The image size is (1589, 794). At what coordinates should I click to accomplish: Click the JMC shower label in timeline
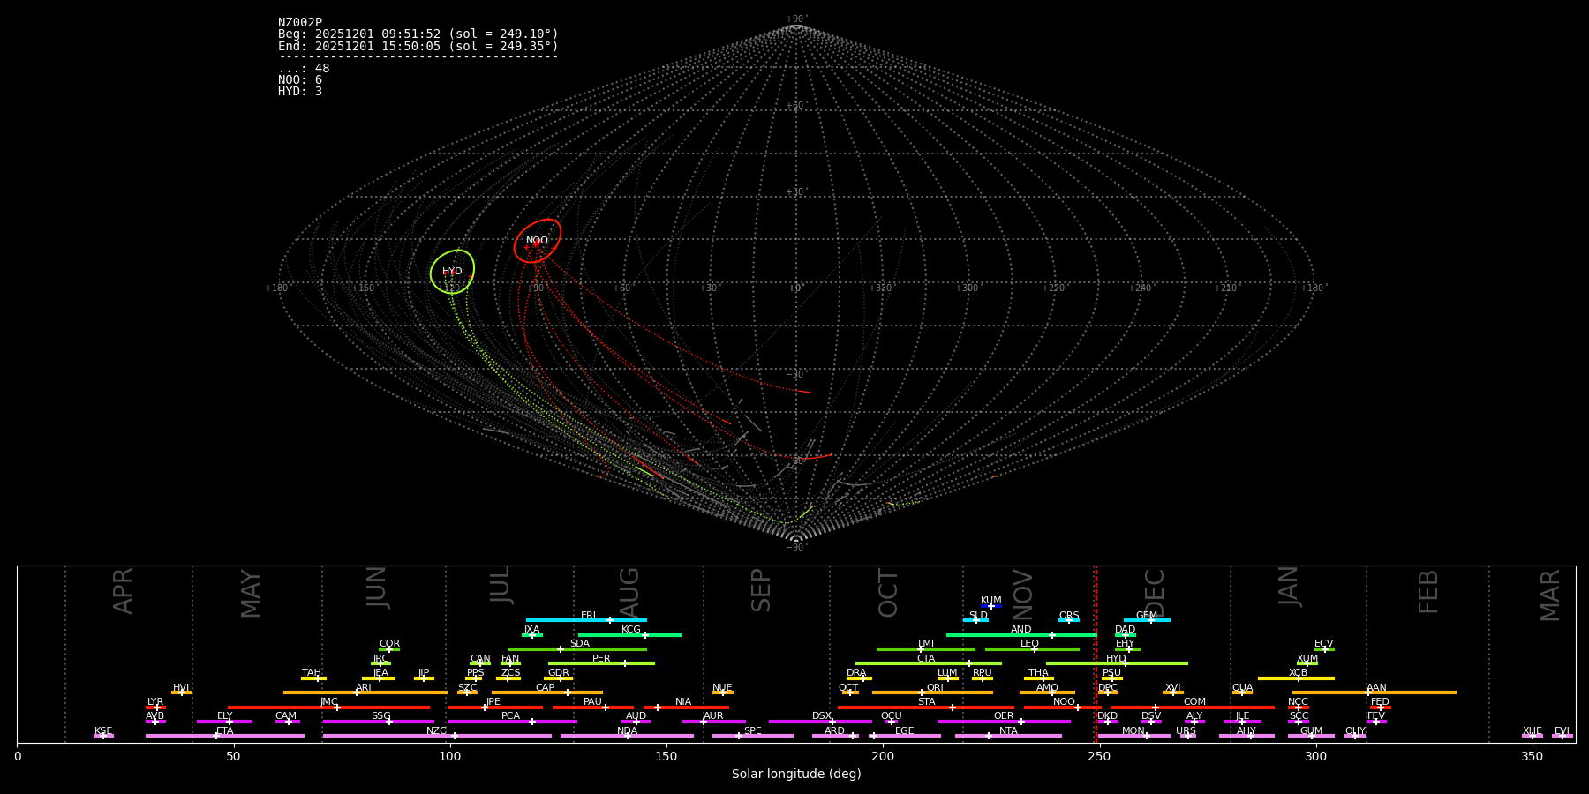click(x=329, y=702)
